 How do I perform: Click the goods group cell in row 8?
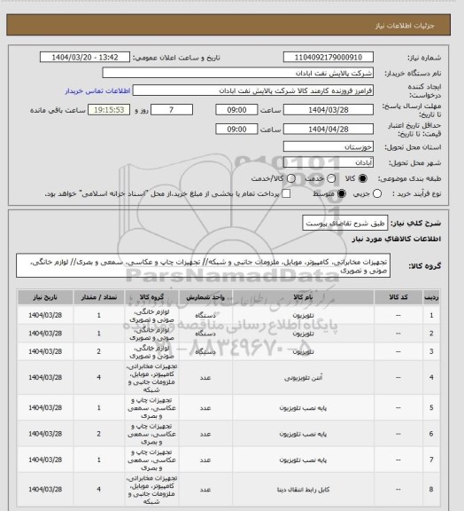click(x=151, y=490)
